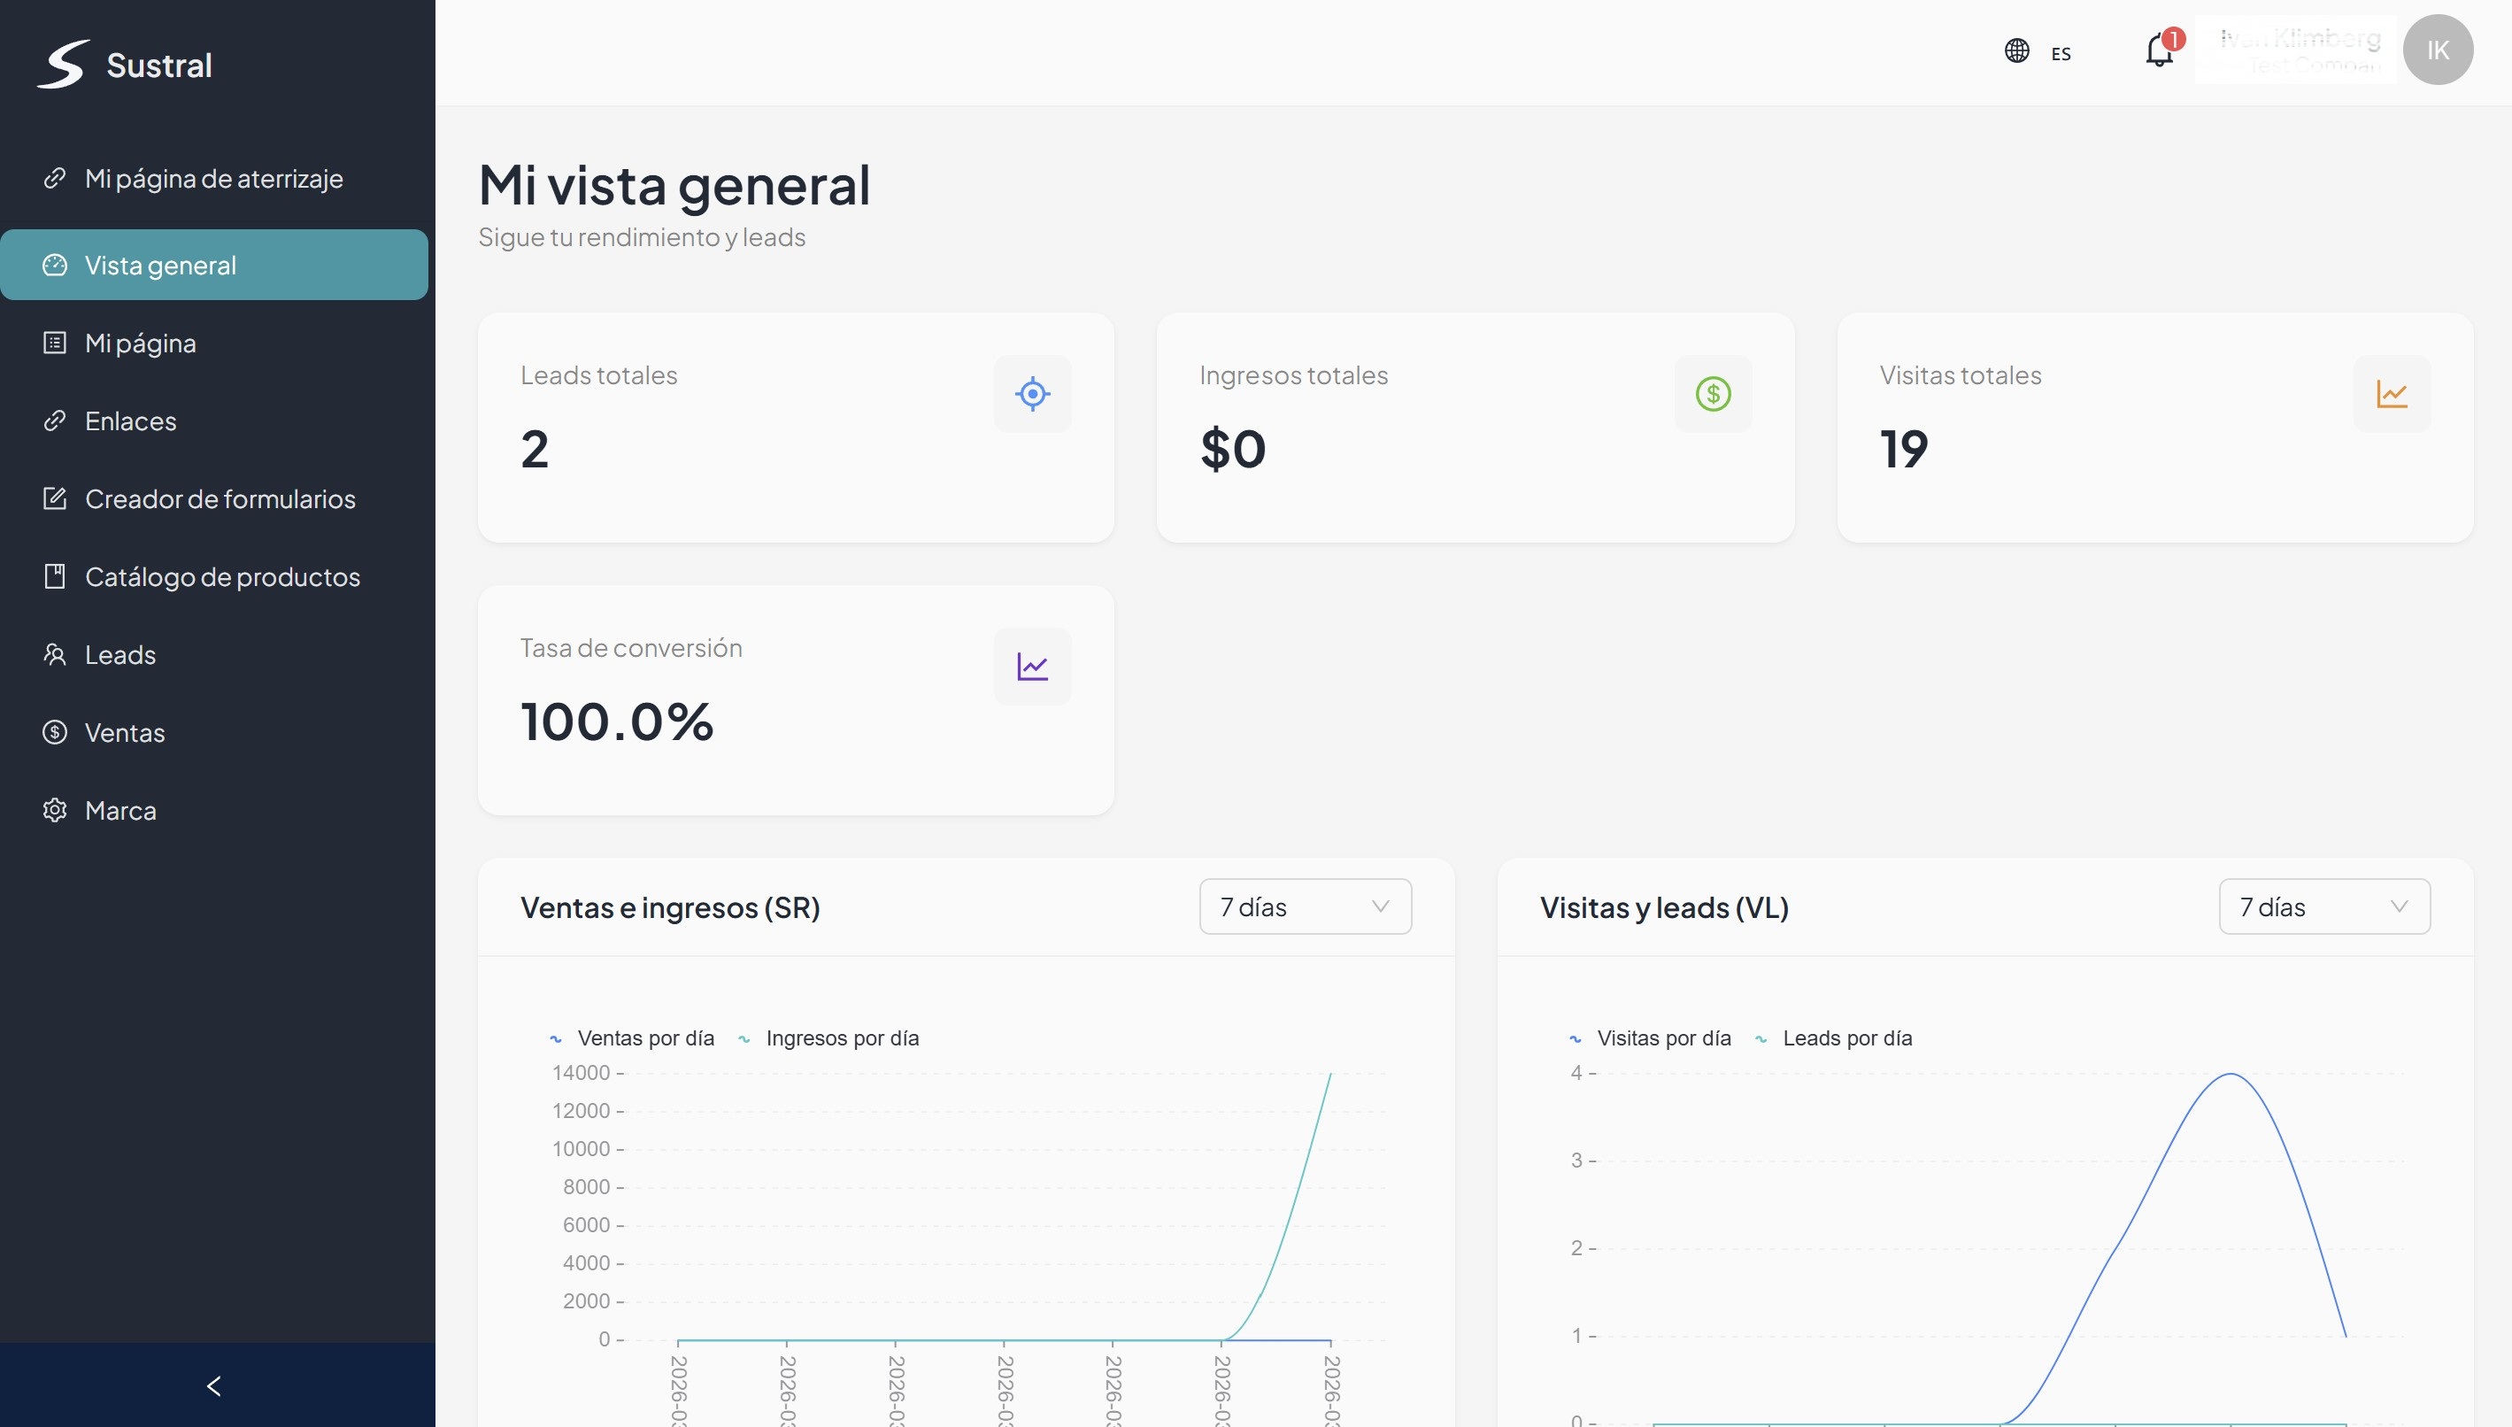Open the 7 días dropdown for Ventas e ingresos
The width and height of the screenshot is (2512, 1427).
point(1305,906)
